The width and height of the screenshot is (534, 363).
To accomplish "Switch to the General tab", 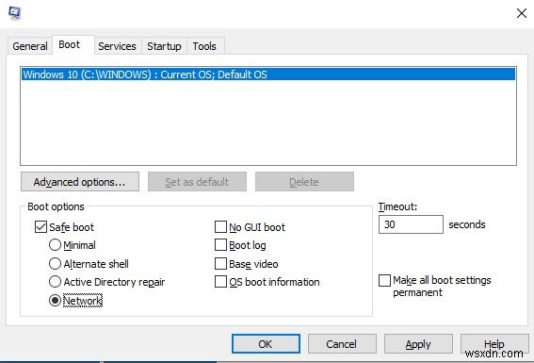I will (29, 46).
